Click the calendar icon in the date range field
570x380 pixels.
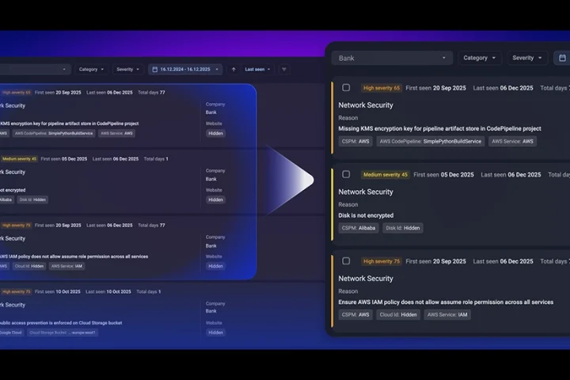pos(155,70)
